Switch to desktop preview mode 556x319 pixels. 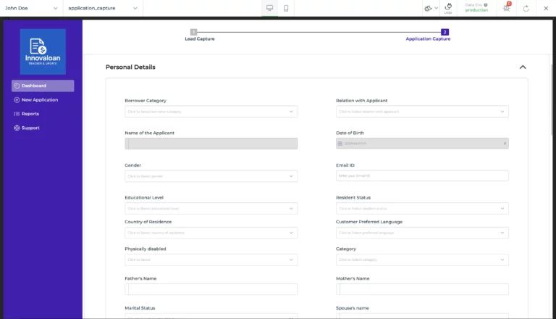[269, 8]
